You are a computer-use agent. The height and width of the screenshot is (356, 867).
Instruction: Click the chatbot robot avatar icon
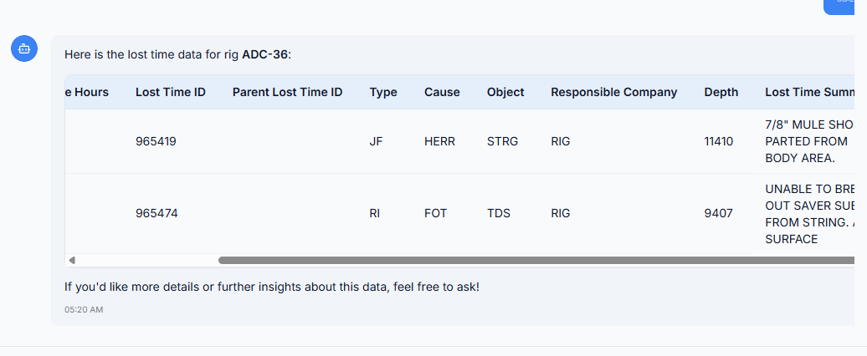[x=24, y=49]
